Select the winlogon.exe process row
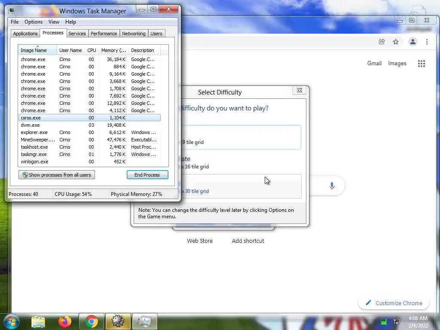 coord(89,162)
